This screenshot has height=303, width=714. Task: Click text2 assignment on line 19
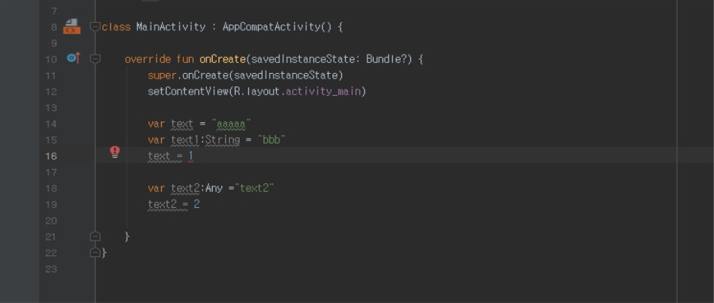[x=162, y=205]
